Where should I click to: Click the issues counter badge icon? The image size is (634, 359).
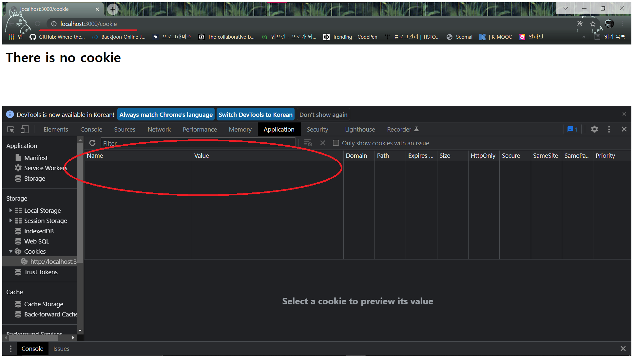click(572, 129)
